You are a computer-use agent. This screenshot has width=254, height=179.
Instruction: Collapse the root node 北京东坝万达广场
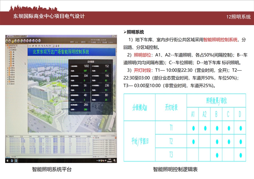(x=6, y=45)
